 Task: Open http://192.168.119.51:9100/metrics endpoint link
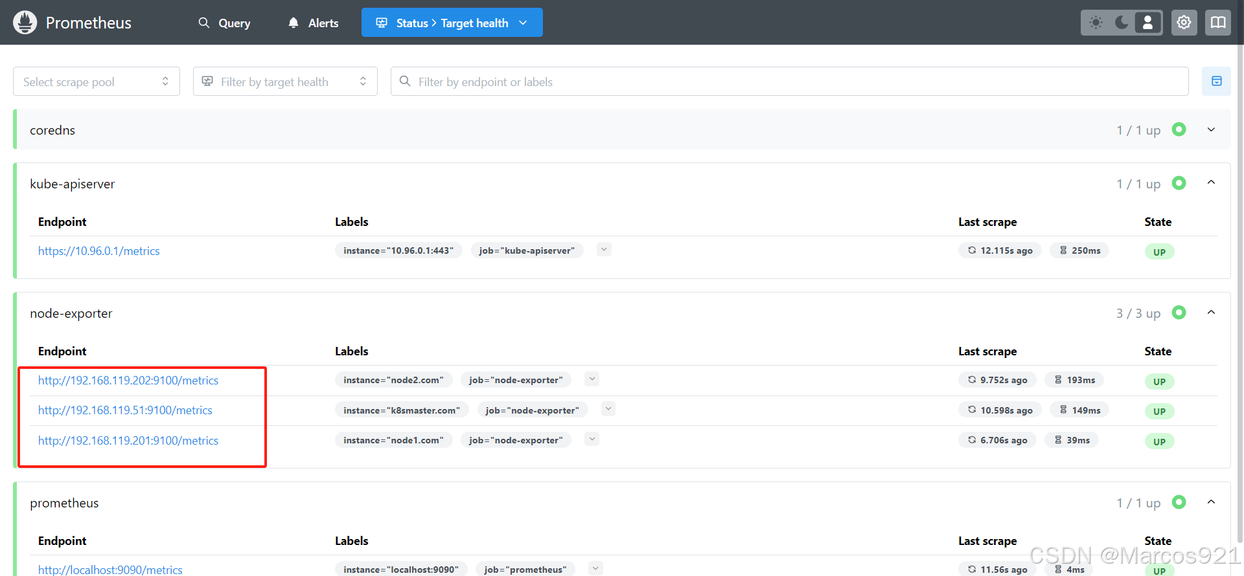tap(125, 410)
